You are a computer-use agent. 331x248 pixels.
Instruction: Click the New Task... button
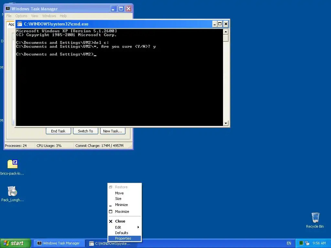(x=113, y=131)
